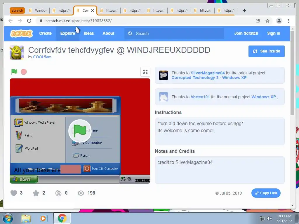The image size is (299, 224).
Task: Click the start button in the stage
Action: click(x=24, y=179)
